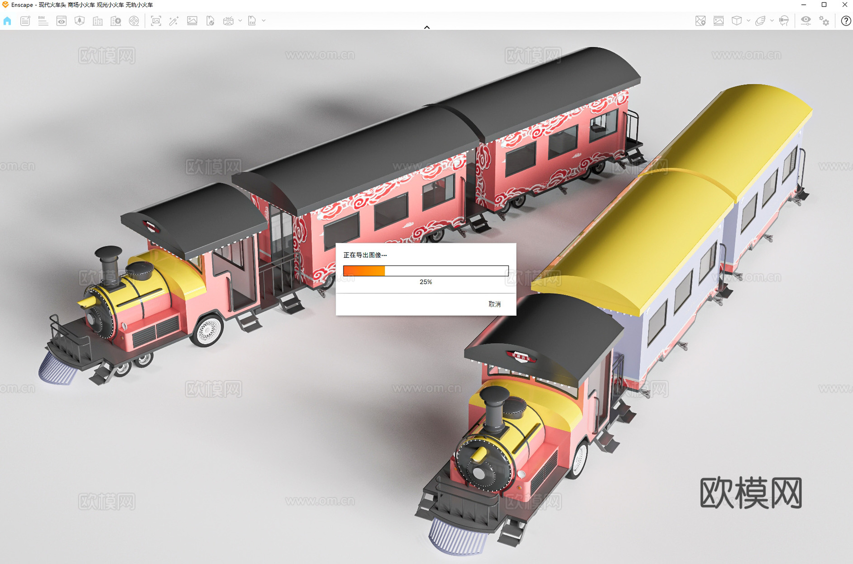Expand the dropdown next to 360 panorama
853x564 pixels.
click(240, 21)
